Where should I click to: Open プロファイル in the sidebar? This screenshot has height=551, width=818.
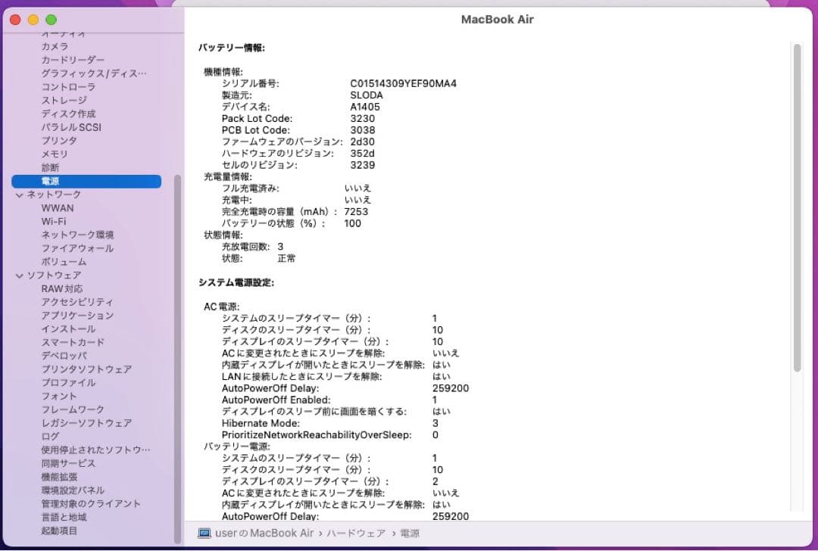pos(68,383)
